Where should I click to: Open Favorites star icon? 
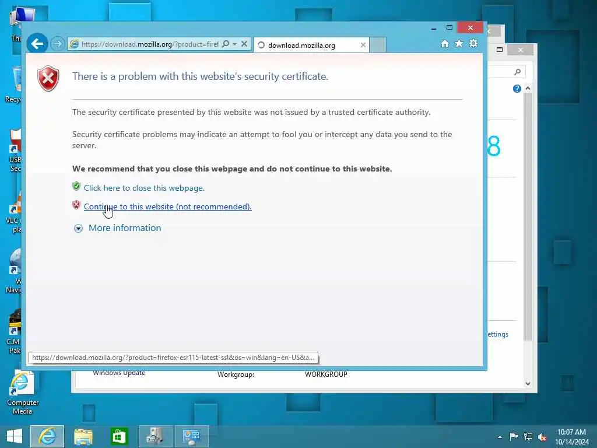point(459,43)
